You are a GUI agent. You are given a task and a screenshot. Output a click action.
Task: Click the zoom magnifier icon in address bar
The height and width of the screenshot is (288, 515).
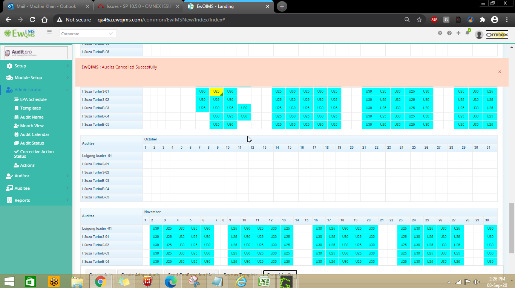tap(407, 20)
